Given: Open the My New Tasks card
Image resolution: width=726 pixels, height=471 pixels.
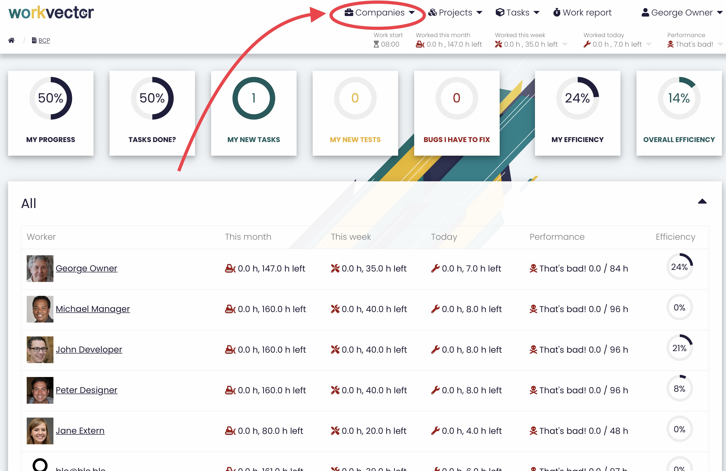Looking at the screenshot, I should (x=254, y=113).
